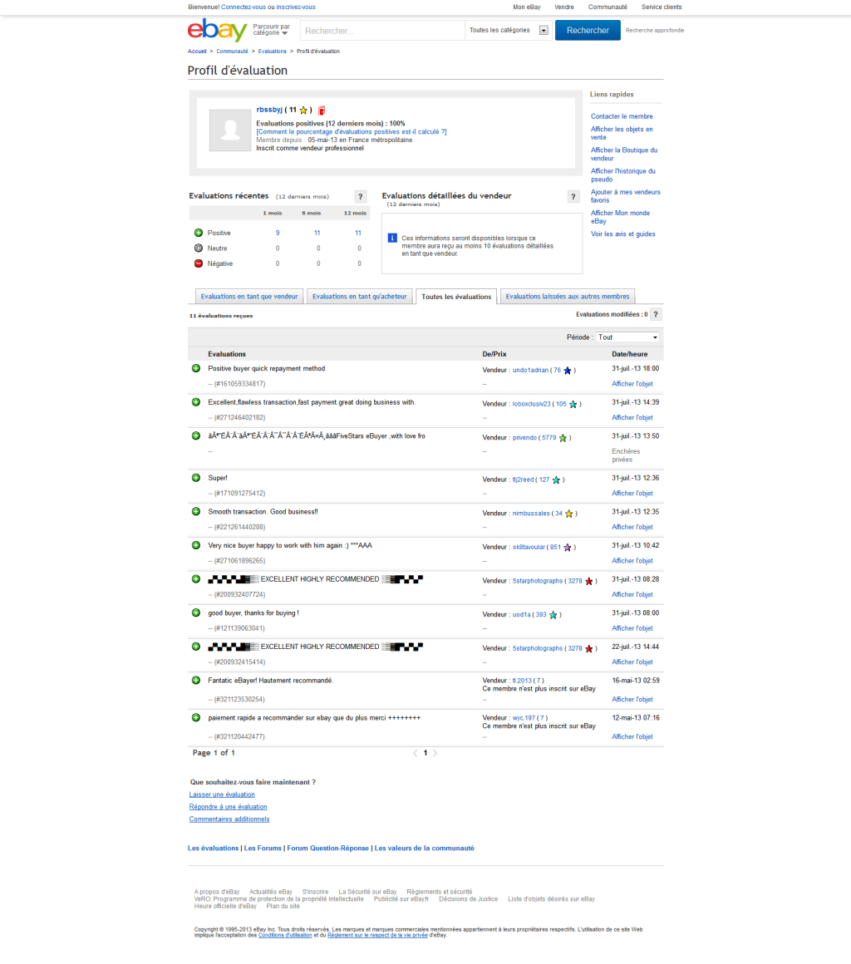Open Commentaires additionnels link

(229, 819)
